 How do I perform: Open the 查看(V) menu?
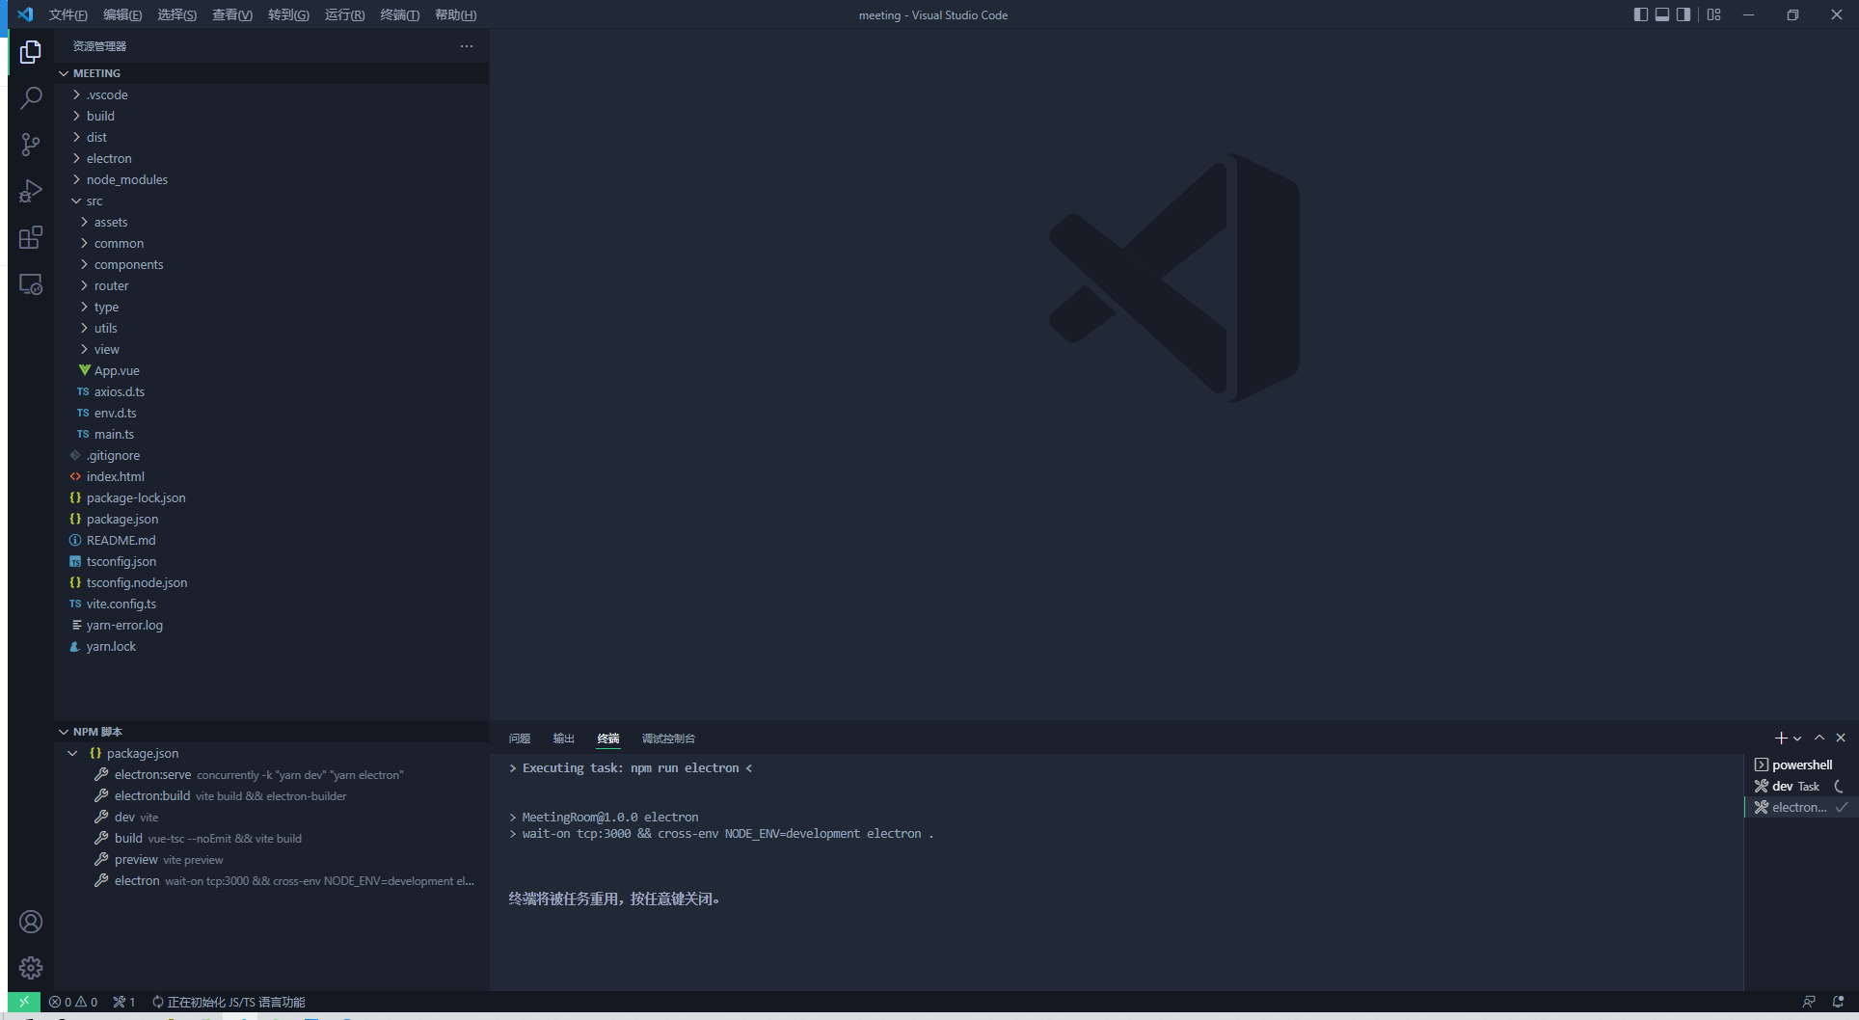coord(232,14)
